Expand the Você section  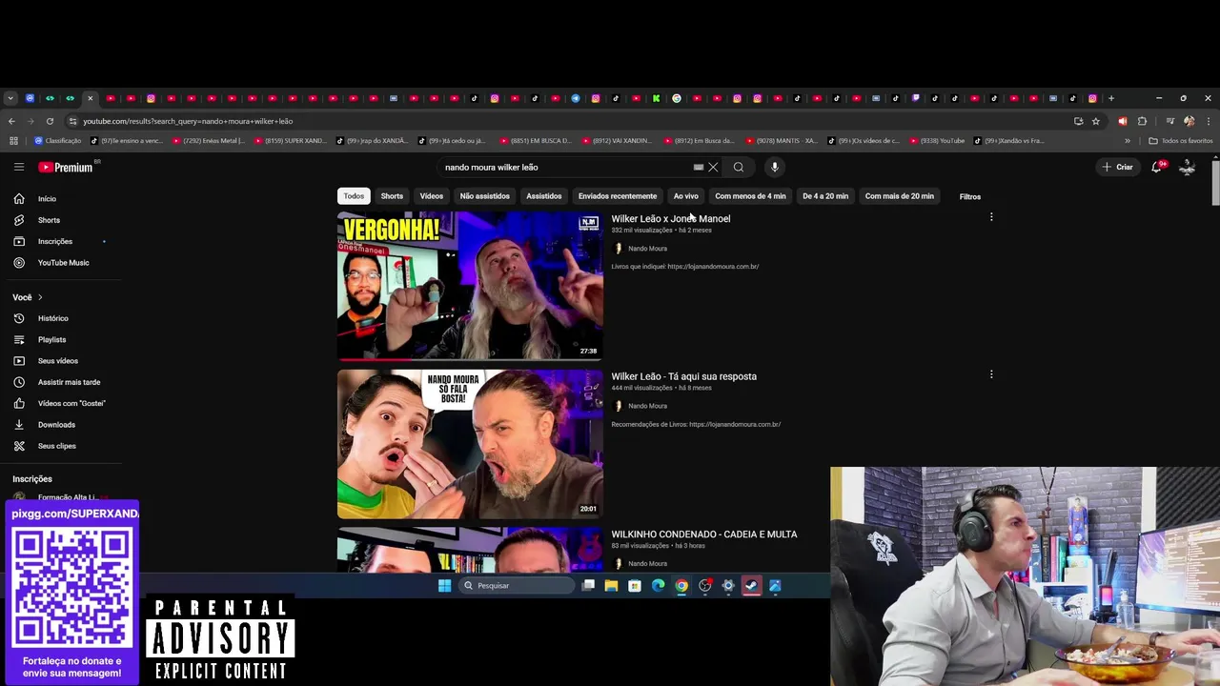tap(28, 297)
